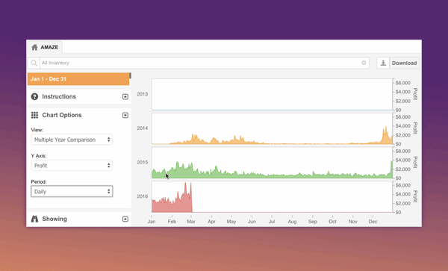Click the Jan label on the x-axis
448x271 pixels.
152,222
